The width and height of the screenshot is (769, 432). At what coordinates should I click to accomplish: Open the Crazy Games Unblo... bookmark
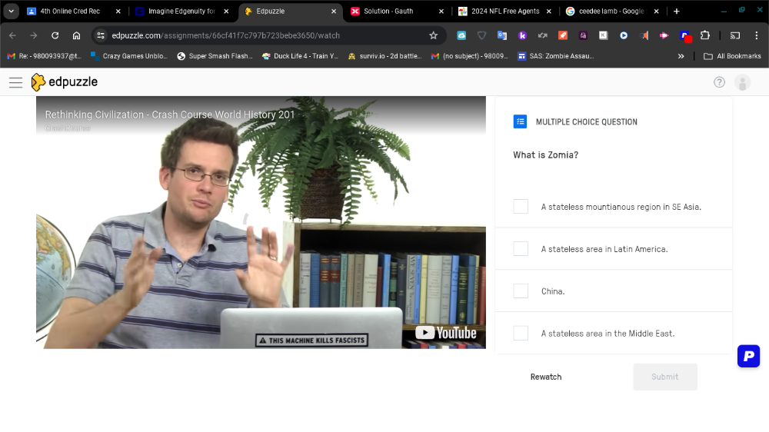click(x=129, y=56)
